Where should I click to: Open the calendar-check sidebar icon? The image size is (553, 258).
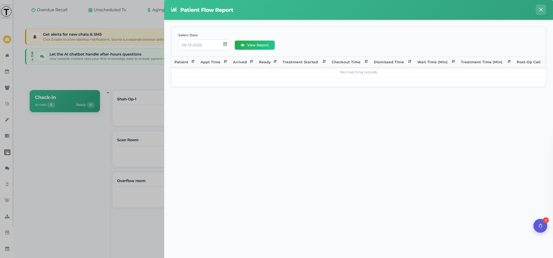click(7, 71)
